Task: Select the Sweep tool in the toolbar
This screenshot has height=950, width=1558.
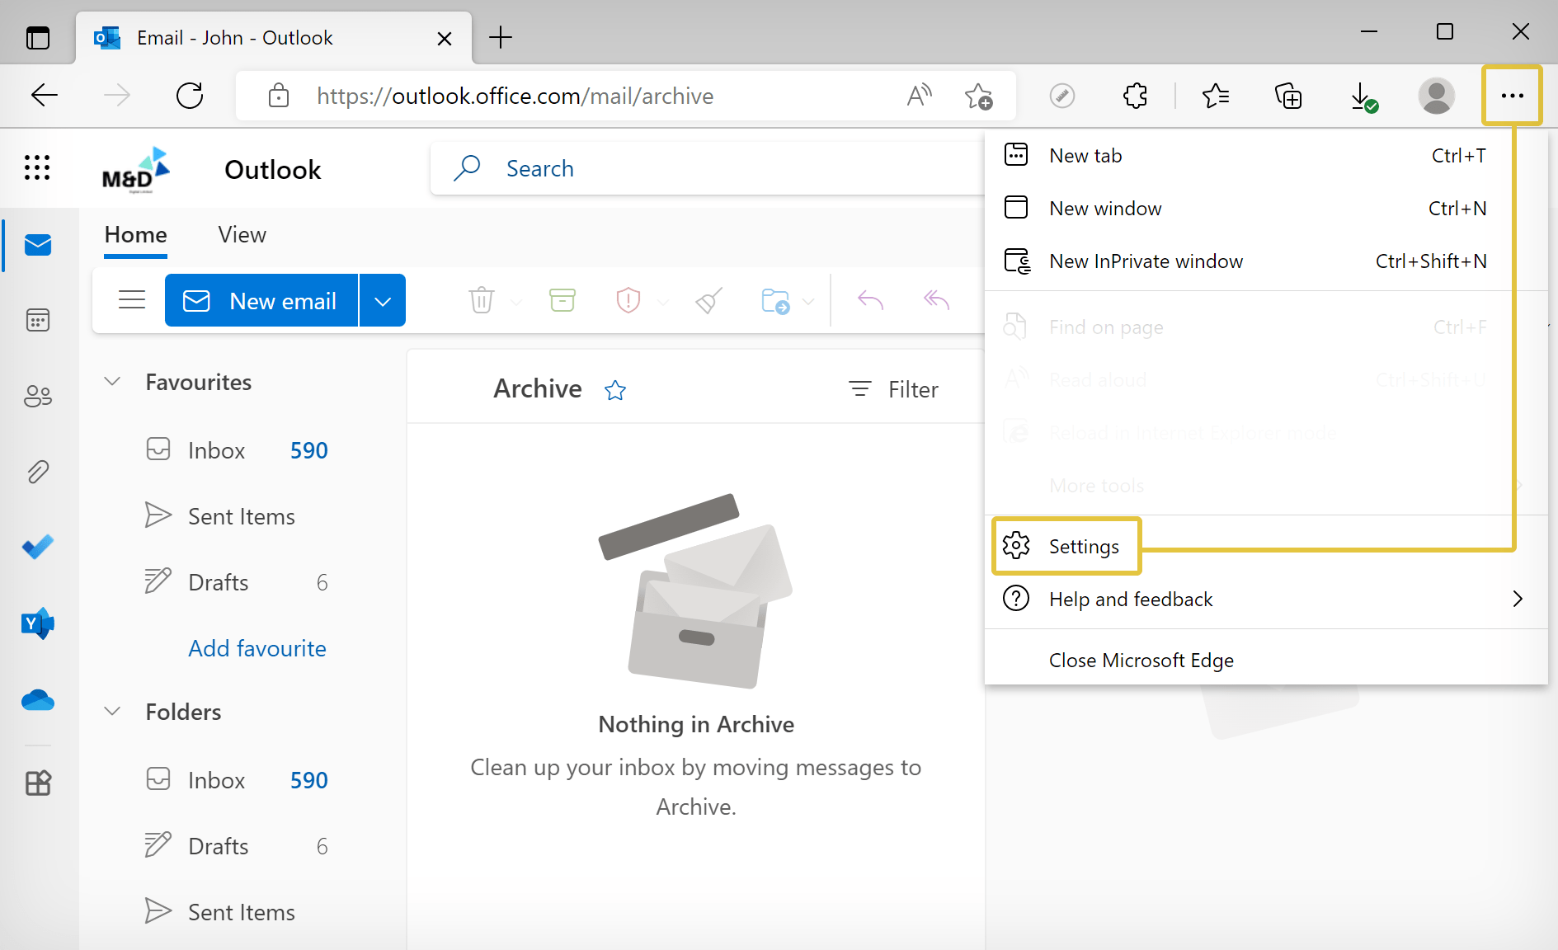Action: pos(708,300)
